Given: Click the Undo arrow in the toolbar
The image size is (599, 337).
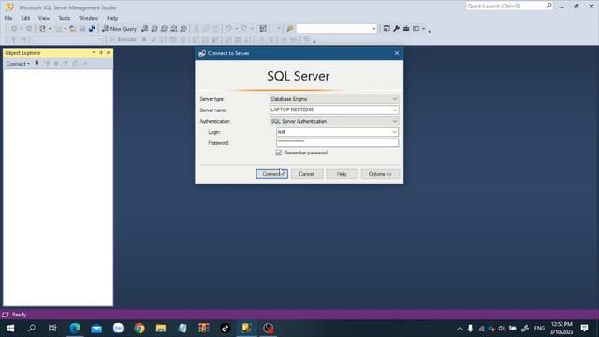Looking at the screenshot, I should [x=228, y=29].
